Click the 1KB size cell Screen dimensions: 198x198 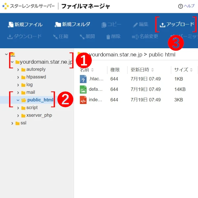[x=179, y=79]
